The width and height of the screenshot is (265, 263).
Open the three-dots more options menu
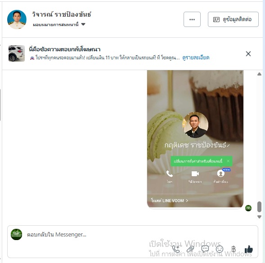tap(192, 19)
